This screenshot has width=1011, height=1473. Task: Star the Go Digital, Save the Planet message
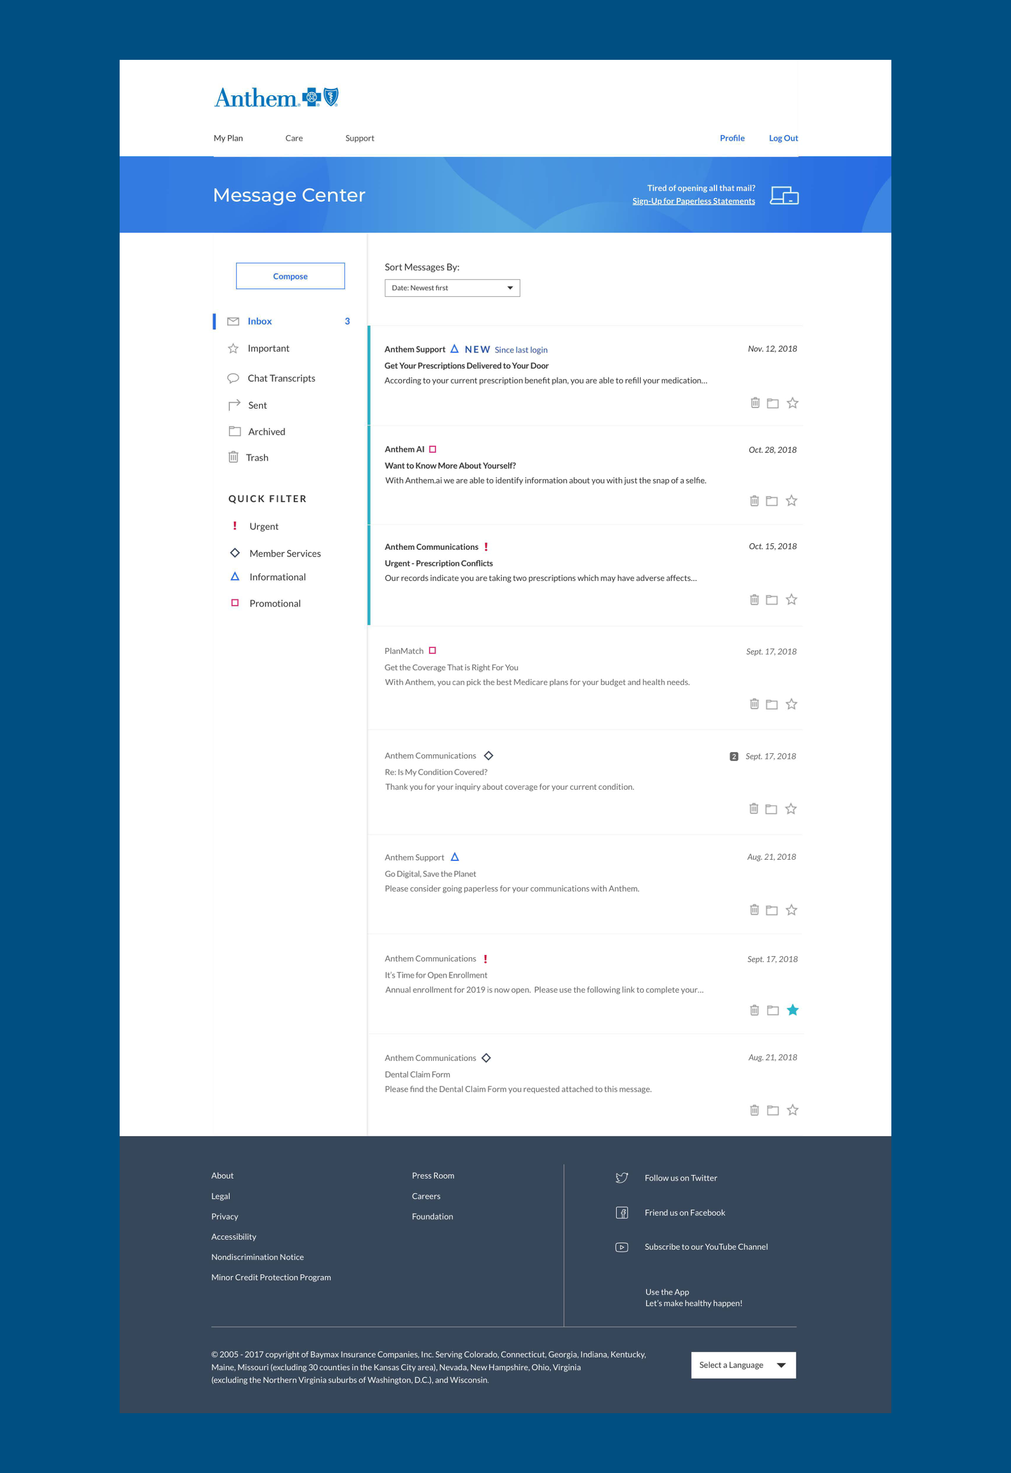pyautogui.click(x=791, y=910)
